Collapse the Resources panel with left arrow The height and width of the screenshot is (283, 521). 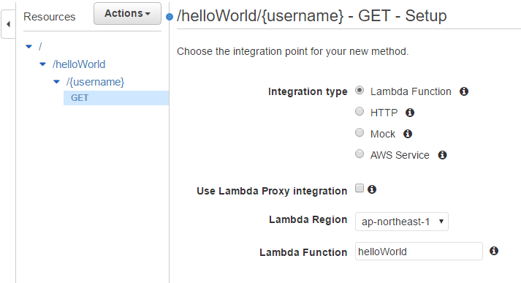(x=8, y=24)
